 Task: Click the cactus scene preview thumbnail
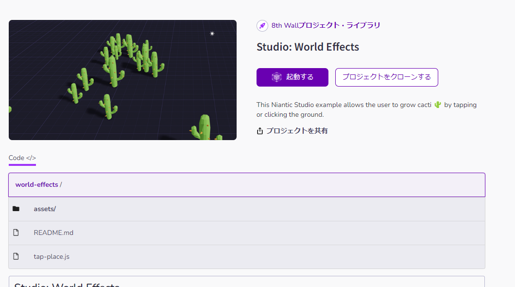tap(122, 80)
